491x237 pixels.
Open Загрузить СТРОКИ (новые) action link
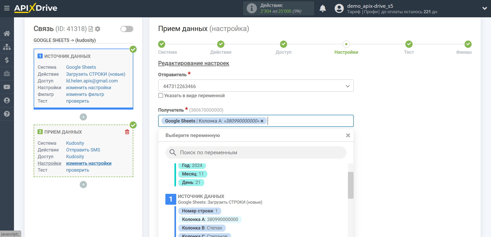click(96, 74)
